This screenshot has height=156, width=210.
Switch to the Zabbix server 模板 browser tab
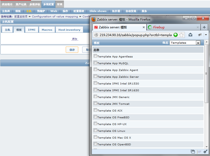(119, 27)
